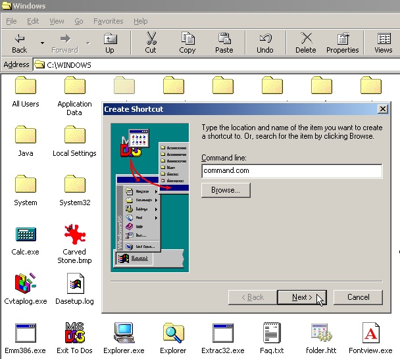The height and width of the screenshot is (359, 400).
Task: Select the System folder
Action: tap(26, 191)
